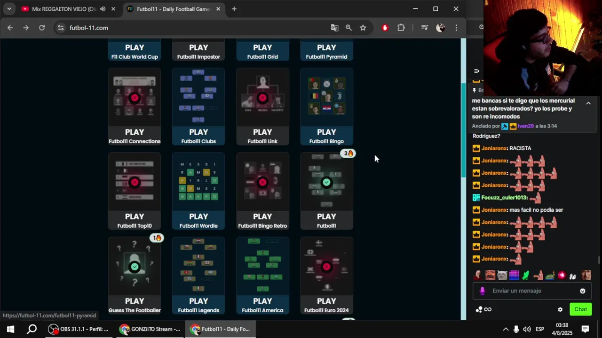The image size is (602, 338).
Task: Open Chrome three-dot menu
Action: tap(456, 28)
